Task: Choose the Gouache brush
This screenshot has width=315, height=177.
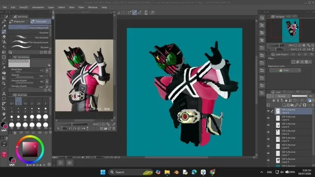Action: (x=29, y=32)
